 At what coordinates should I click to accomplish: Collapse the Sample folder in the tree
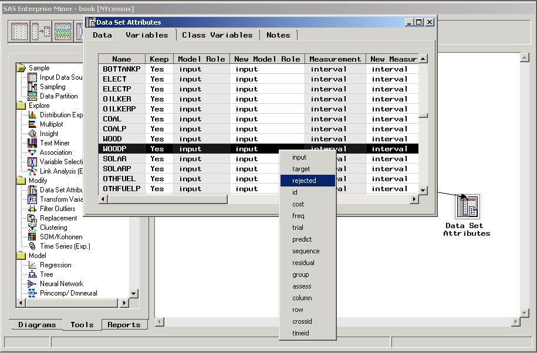pos(21,68)
